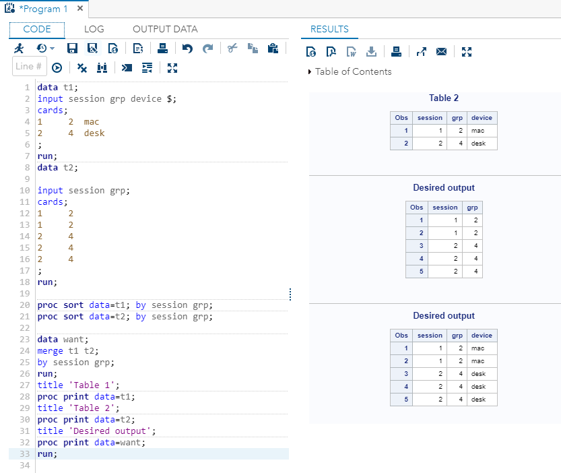Image resolution: width=561 pixels, height=473 pixels.
Task: Print the code using the editor's printer icon
Action: [x=162, y=49]
